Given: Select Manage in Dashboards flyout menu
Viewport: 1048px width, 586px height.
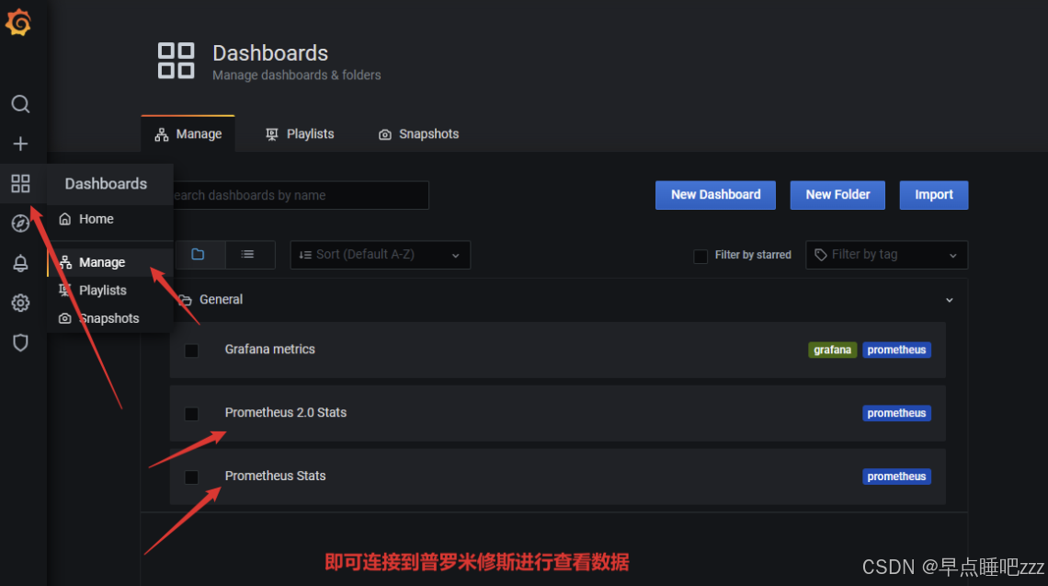Looking at the screenshot, I should tap(110, 262).
